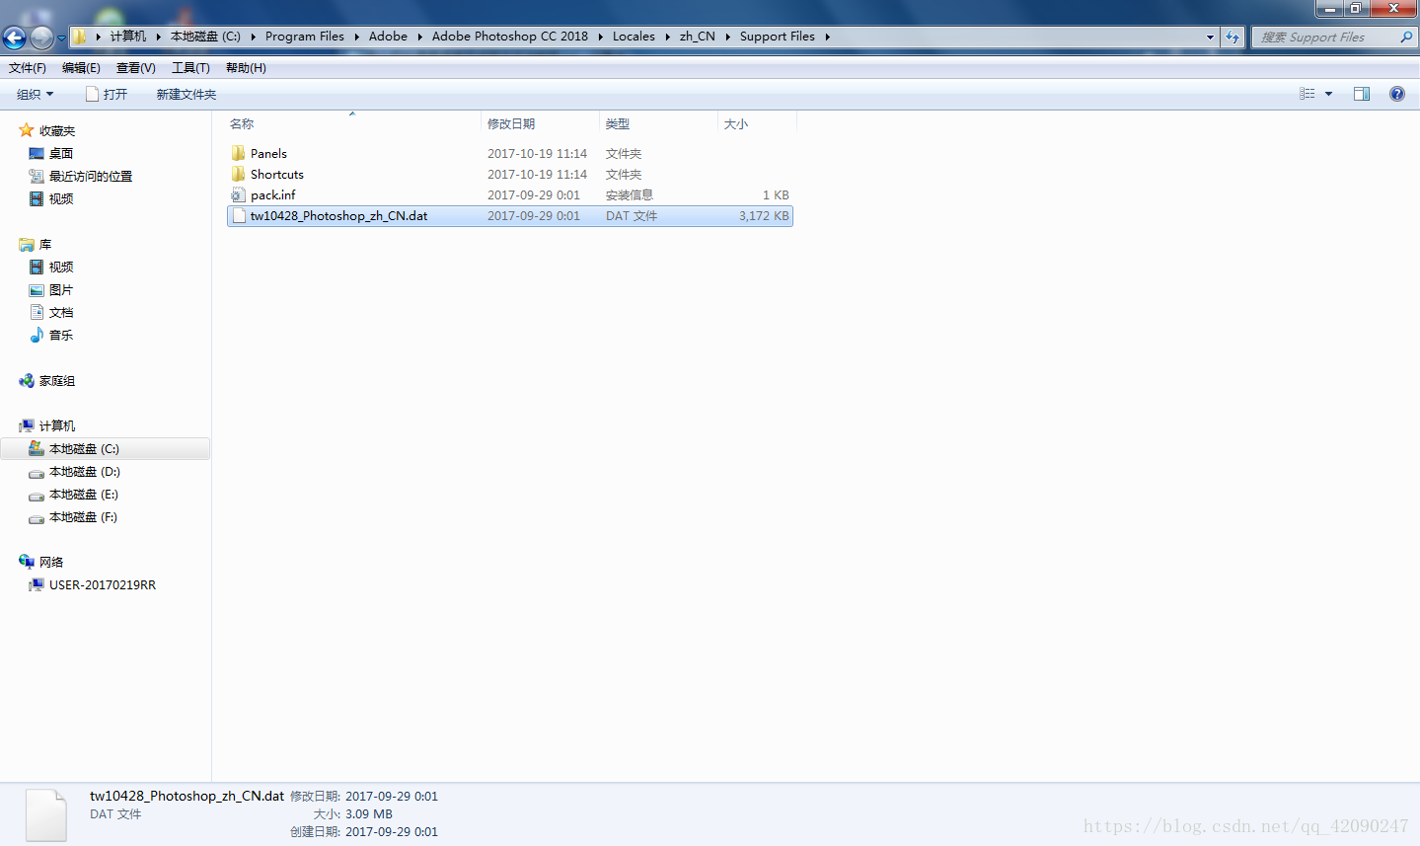Open the 组织 dropdown in the toolbar
This screenshot has width=1420, height=846.
(x=36, y=94)
